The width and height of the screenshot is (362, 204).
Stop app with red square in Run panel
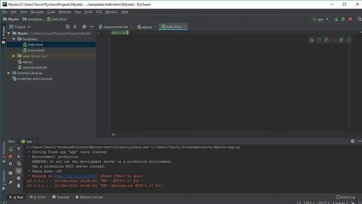(x=11, y=156)
